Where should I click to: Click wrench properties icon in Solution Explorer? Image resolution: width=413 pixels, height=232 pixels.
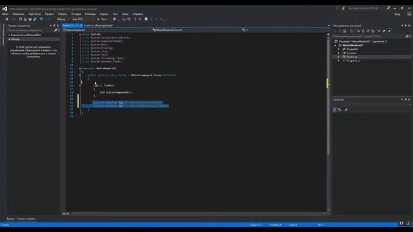coord(384,31)
